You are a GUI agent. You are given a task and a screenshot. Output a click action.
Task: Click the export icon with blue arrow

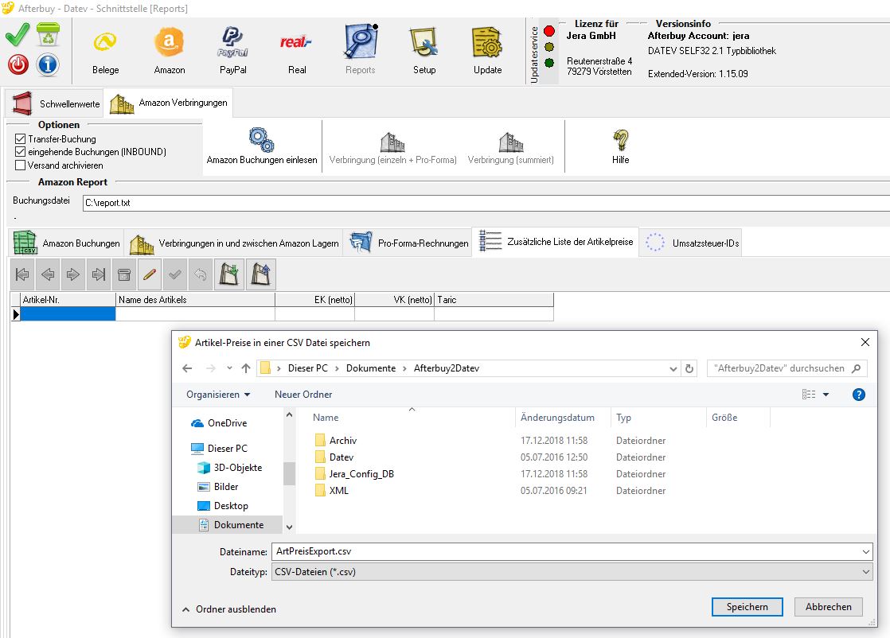click(260, 274)
